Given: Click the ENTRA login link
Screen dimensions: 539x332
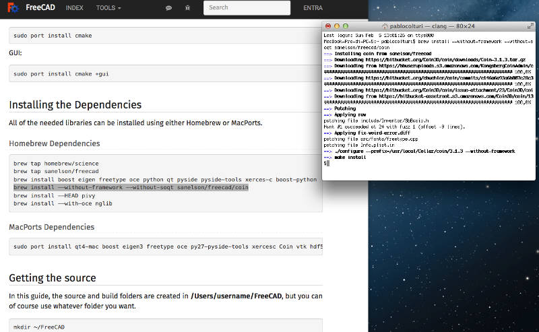Looking at the screenshot, I should 313,7.
